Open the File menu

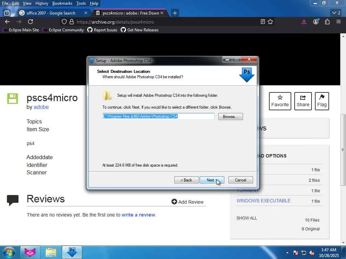(5, 3)
